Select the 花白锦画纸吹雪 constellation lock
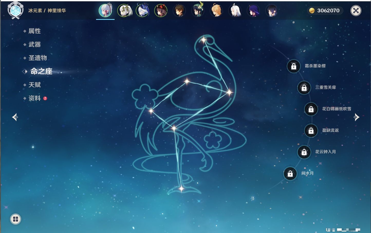Screen dimensions: 371x233 tap(311, 109)
